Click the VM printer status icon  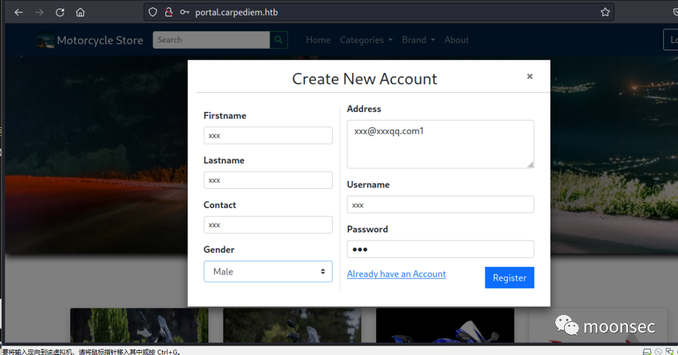[x=647, y=352]
